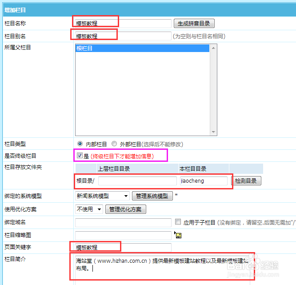The image size is (296, 285).
Task: Select 根栏目 in the parent list
Action: (142, 48)
